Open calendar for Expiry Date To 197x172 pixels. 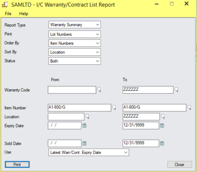click(162, 125)
